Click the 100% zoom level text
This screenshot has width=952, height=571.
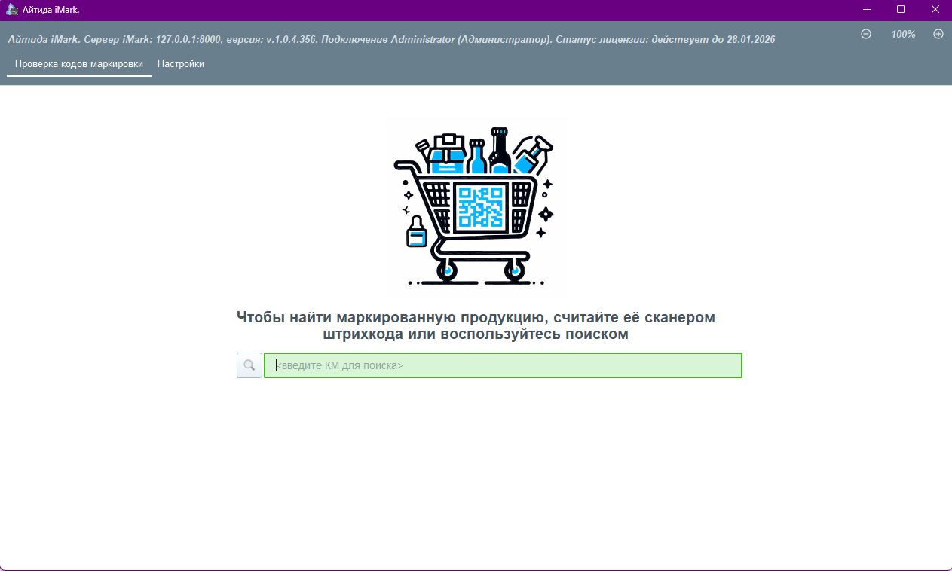click(903, 34)
